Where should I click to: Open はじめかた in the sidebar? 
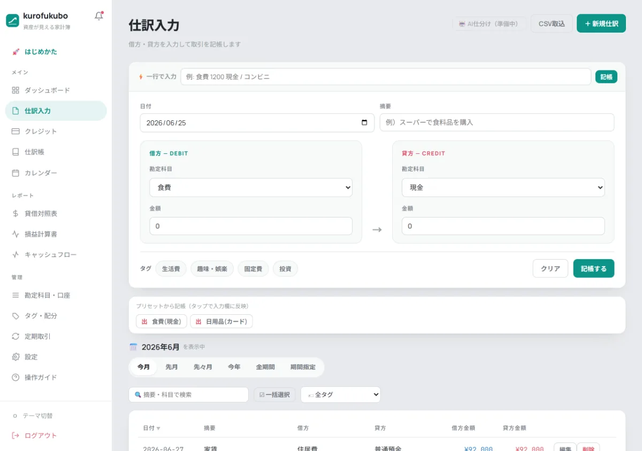(56, 52)
